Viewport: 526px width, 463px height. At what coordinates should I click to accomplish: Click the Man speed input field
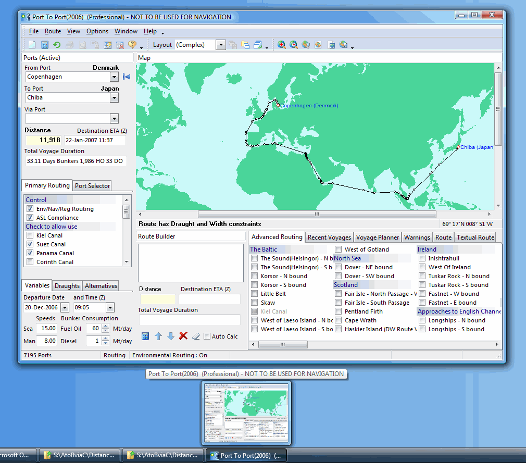(x=46, y=341)
